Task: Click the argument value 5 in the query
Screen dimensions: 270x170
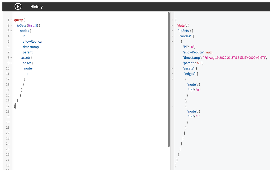Action: 36,25
